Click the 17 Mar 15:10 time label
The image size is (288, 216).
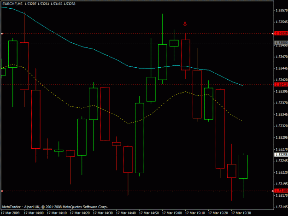(x=195, y=213)
